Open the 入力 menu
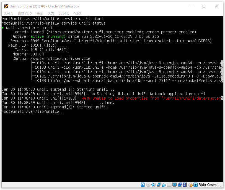 point(51,14)
